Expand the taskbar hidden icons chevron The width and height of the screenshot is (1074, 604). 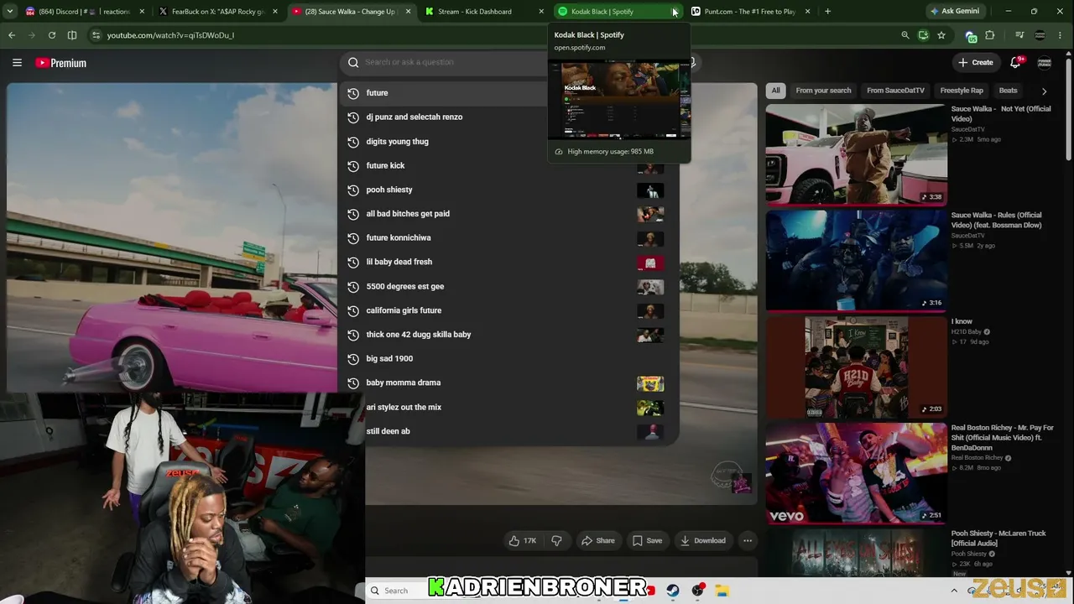[x=954, y=591]
